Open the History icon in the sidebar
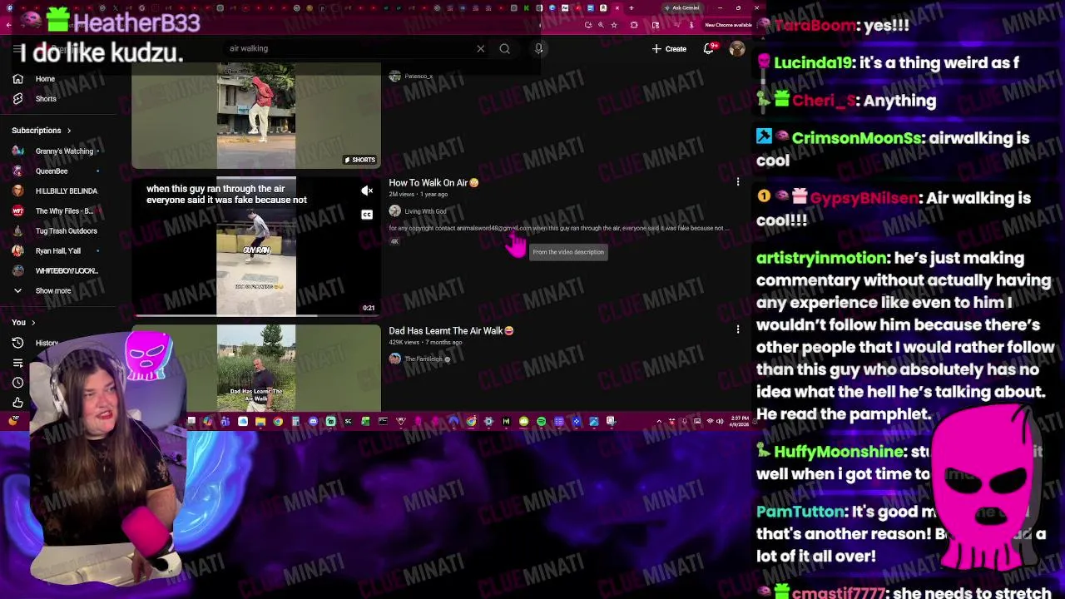The image size is (1065, 599). (x=17, y=343)
